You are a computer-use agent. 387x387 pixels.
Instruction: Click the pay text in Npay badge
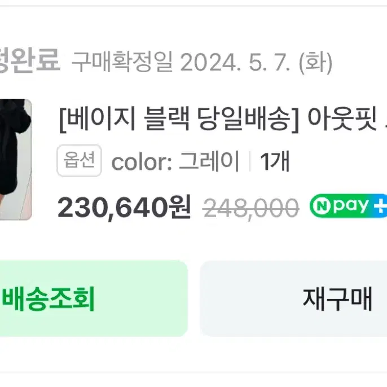coord(351,206)
